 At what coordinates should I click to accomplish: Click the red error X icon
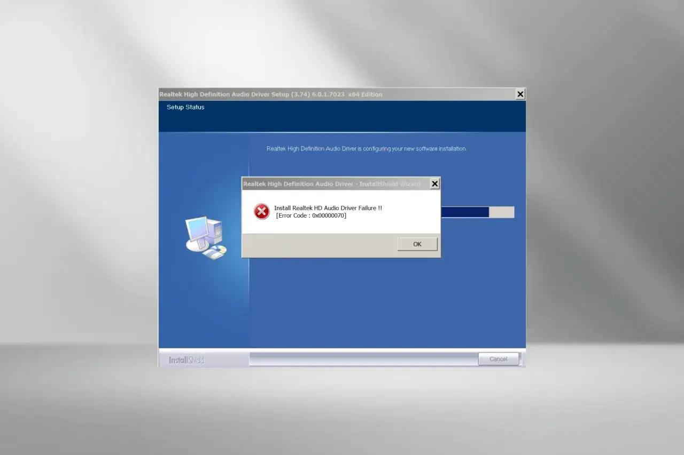click(261, 212)
